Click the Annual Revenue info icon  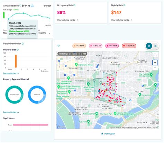click(x=20, y=6)
